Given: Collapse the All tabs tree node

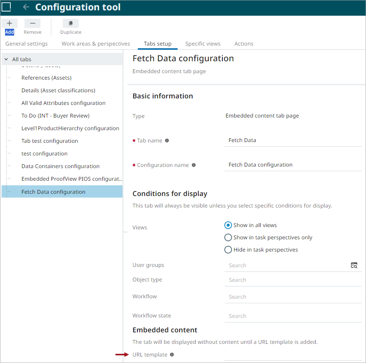Looking at the screenshot, I should click(x=6, y=59).
